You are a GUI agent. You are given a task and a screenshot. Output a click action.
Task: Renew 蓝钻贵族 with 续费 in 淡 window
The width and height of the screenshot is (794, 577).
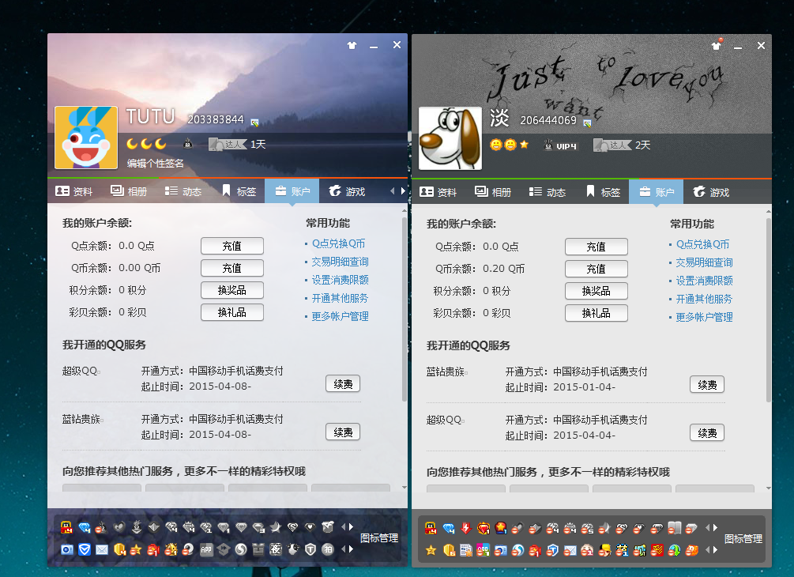(x=707, y=385)
